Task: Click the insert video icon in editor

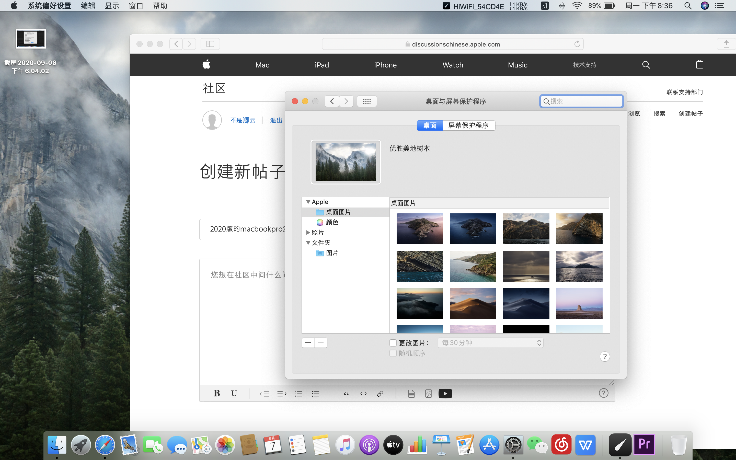Action: [x=445, y=394]
